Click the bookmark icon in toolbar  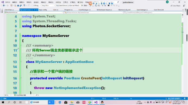(109, 5)
